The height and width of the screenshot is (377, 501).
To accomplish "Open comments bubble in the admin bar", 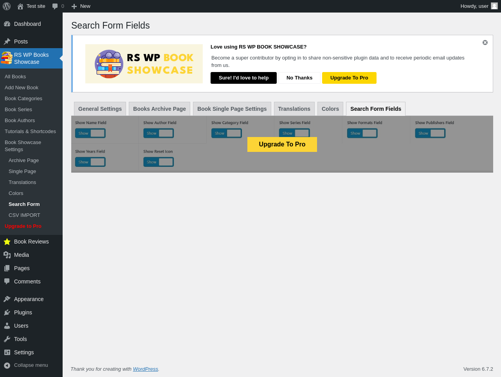I will pyautogui.click(x=58, y=6).
